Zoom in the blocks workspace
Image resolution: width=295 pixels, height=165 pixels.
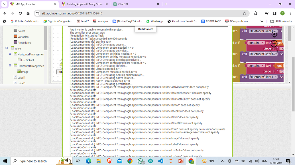click(x=274, y=44)
